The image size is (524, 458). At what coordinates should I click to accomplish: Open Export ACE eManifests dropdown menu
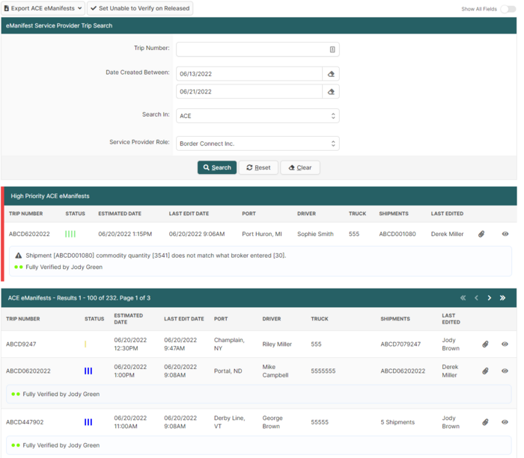pos(43,8)
